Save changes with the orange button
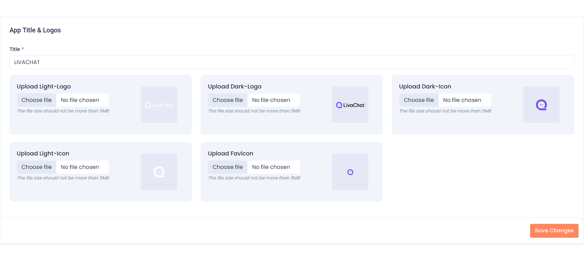Screen dimensions: 584x261 pyautogui.click(x=554, y=231)
